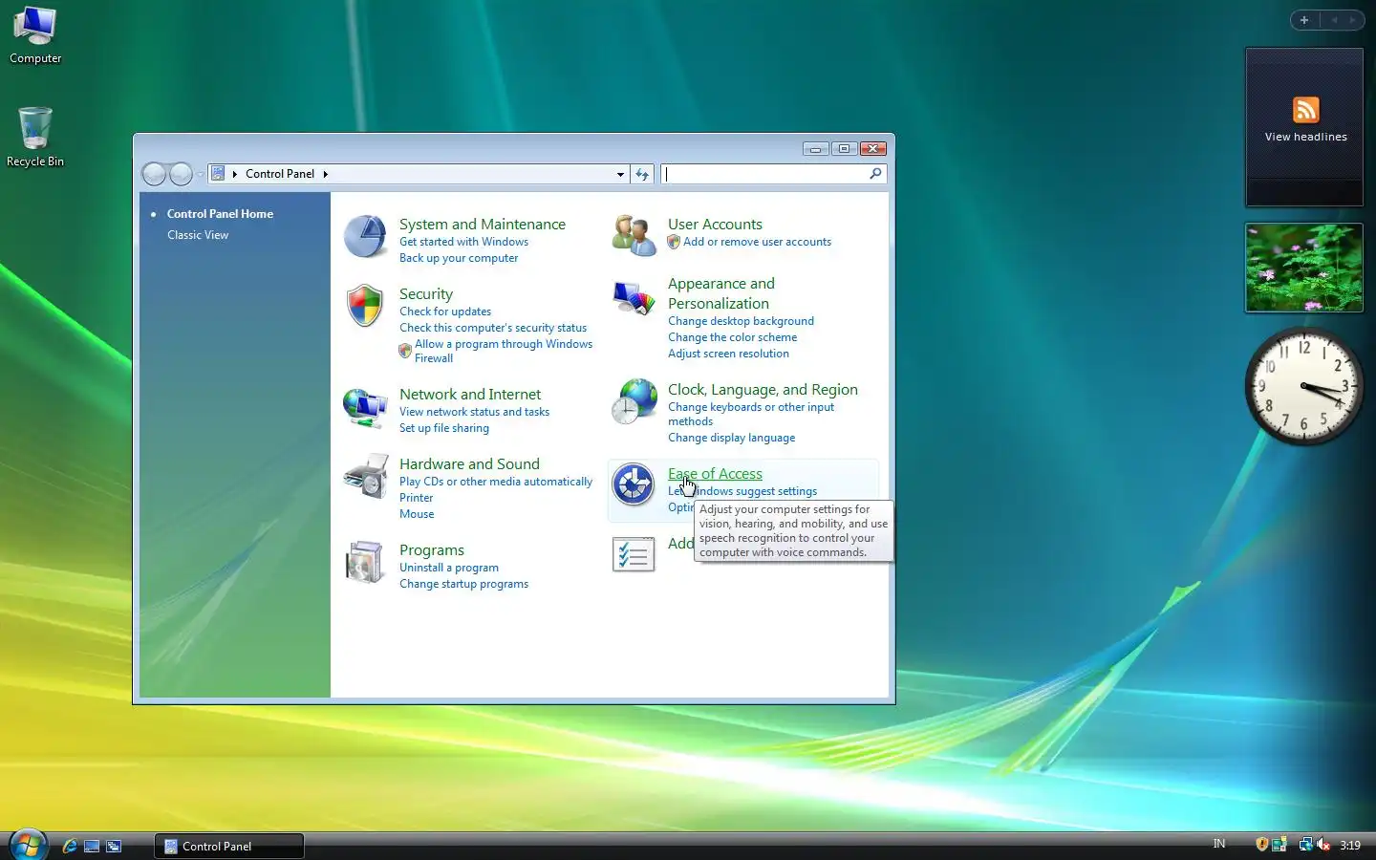The width and height of the screenshot is (1376, 860).
Task: Click the taskbar clock showing 3:19
Action: pyautogui.click(x=1350, y=845)
